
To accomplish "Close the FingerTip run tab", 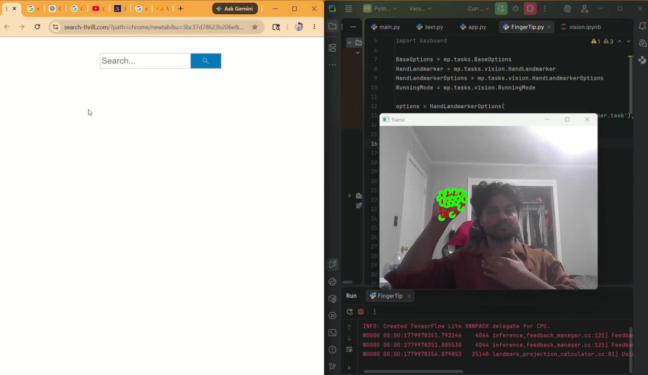I will coord(409,296).
